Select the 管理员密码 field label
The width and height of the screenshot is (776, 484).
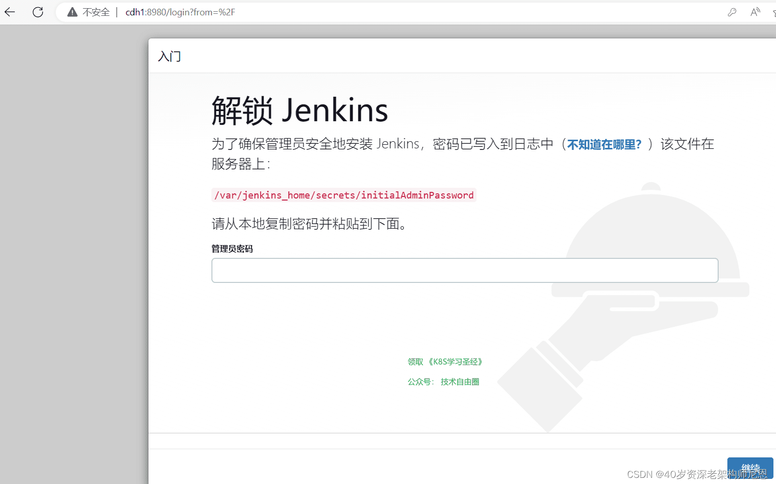232,249
